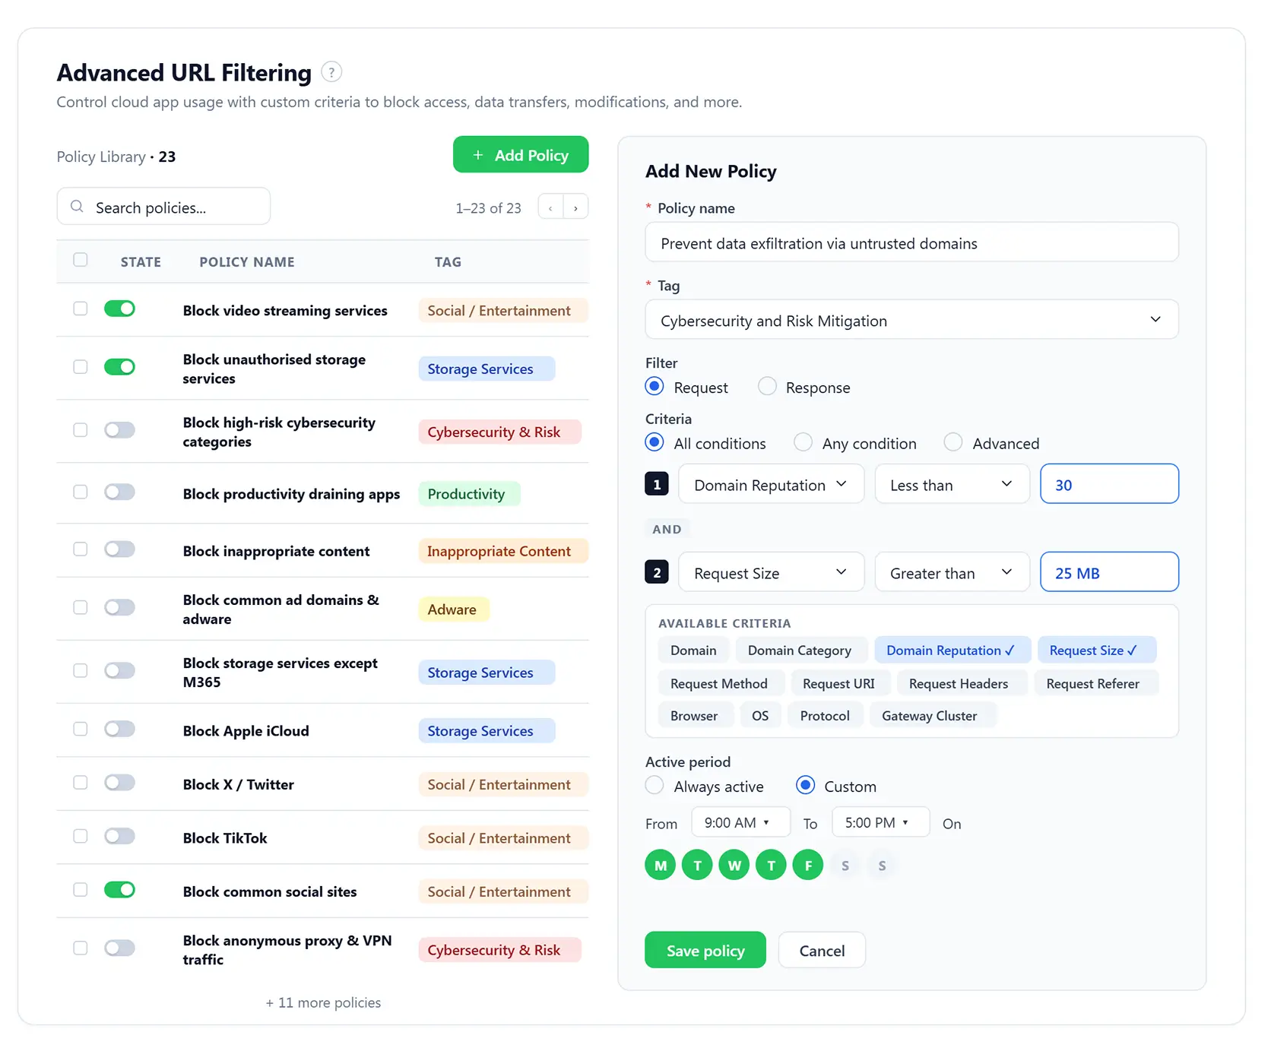Click the Adware tag

tap(452, 609)
